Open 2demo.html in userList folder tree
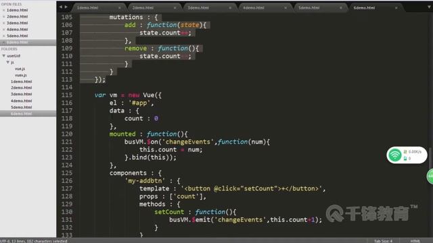This screenshot has height=243, width=433. pos(21,88)
